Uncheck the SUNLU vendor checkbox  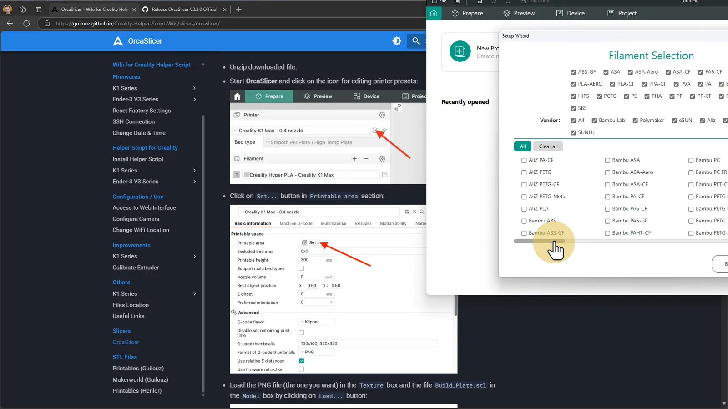(573, 133)
